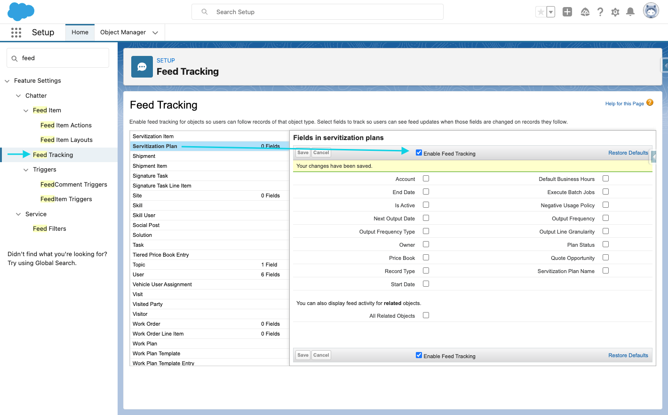668x415 pixels.
Task: Click the bottom Restore Defaults link
Action: point(628,355)
